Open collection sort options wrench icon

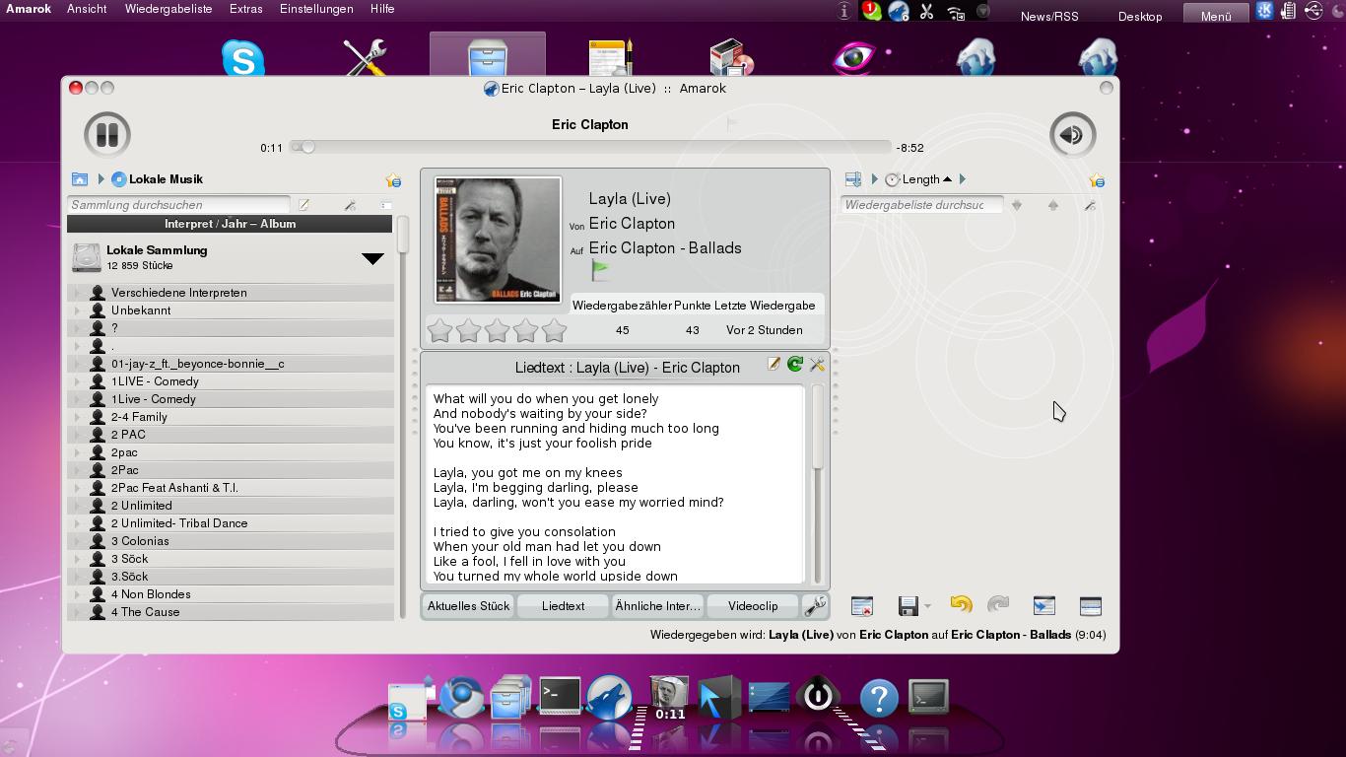(x=350, y=205)
